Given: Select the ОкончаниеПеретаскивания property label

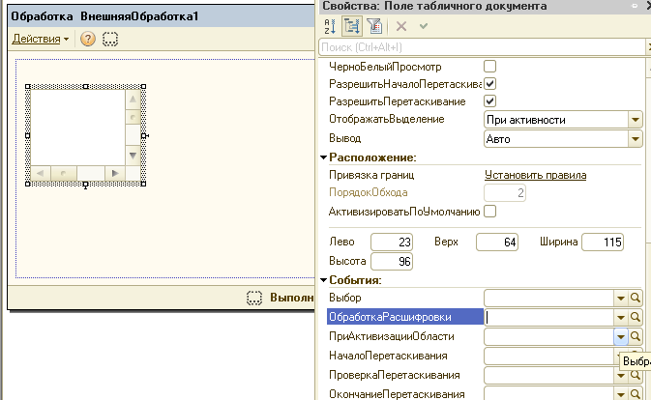Looking at the screenshot, I should click(x=397, y=394).
